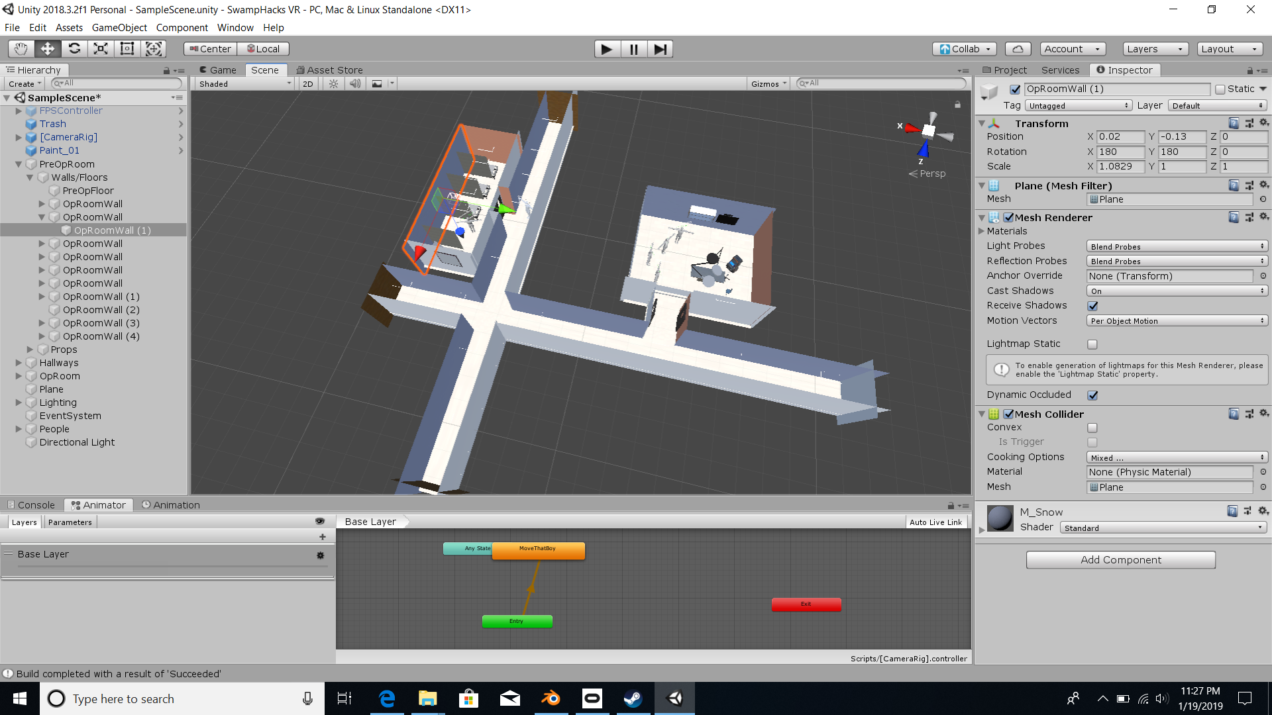This screenshot has width=1272, height=715.
Task: Select the Hand tool in toolbar
Action: pos(21,48)
